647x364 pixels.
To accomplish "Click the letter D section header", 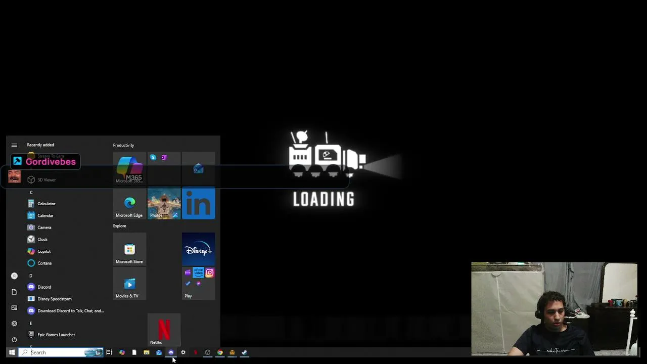I will 31,276.
